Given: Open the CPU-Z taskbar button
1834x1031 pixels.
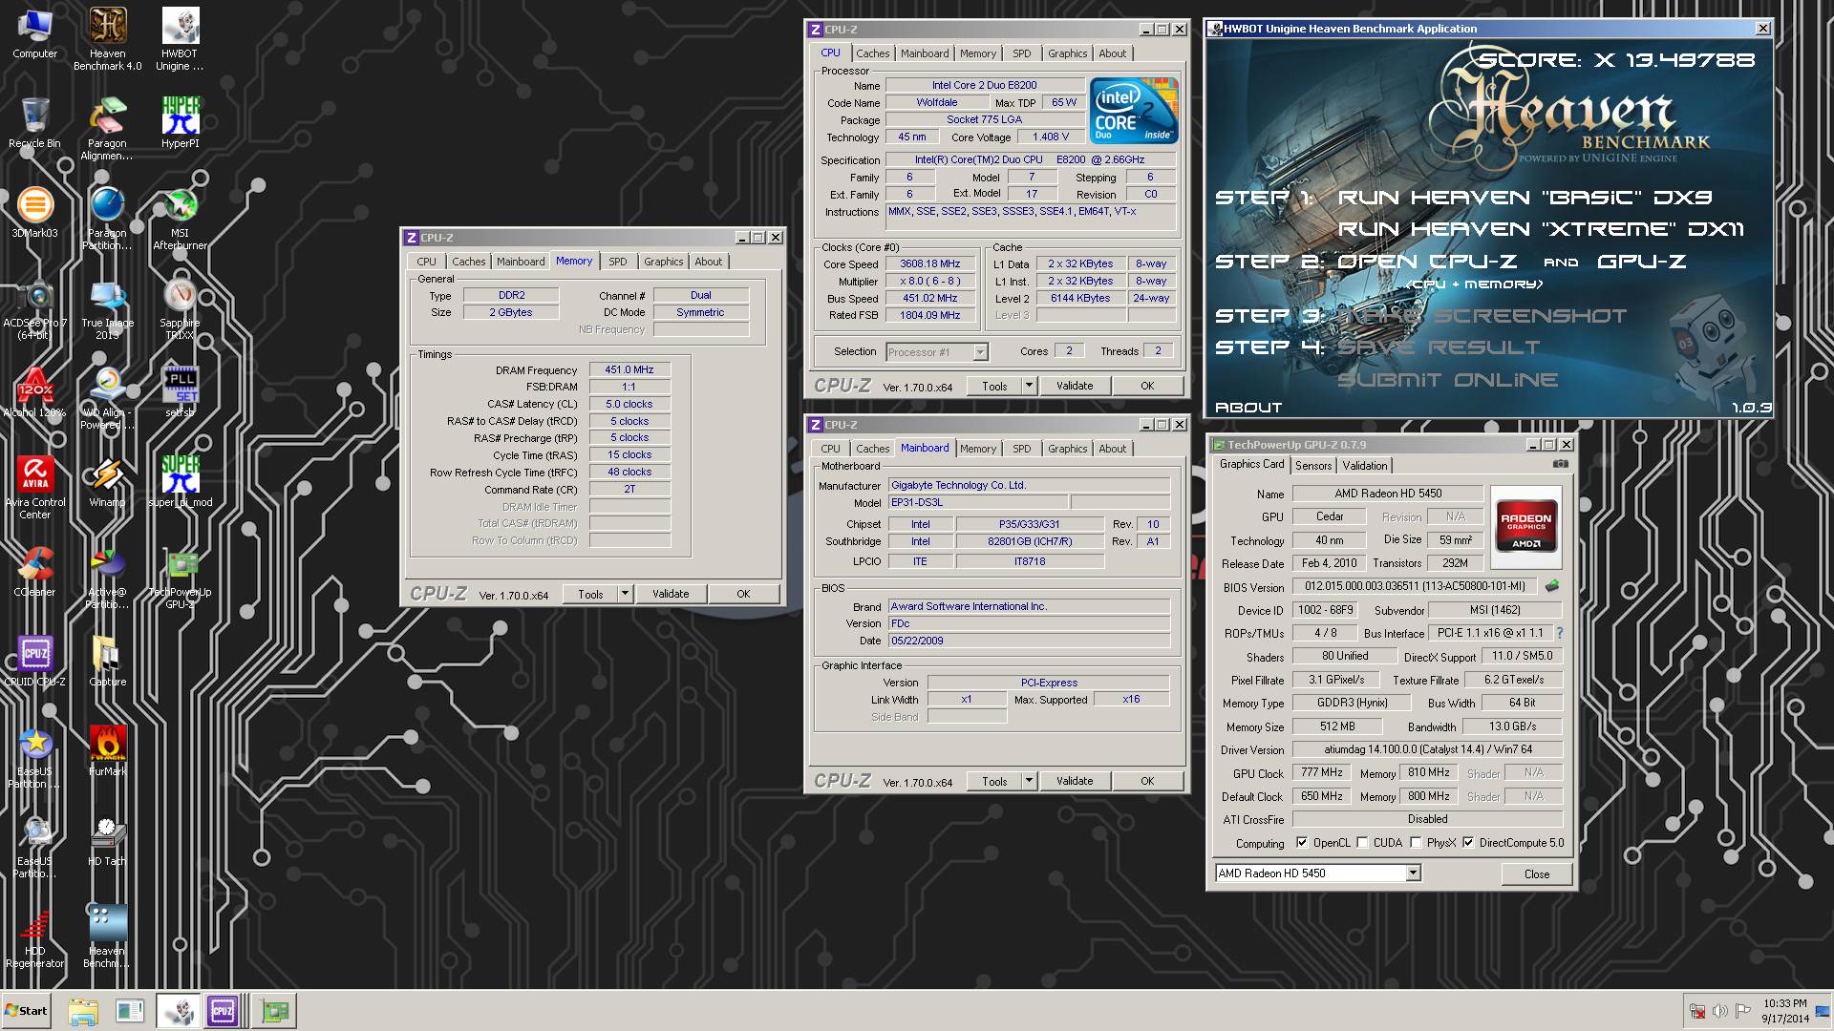Looking at the screenshot, I should 223,1010.
